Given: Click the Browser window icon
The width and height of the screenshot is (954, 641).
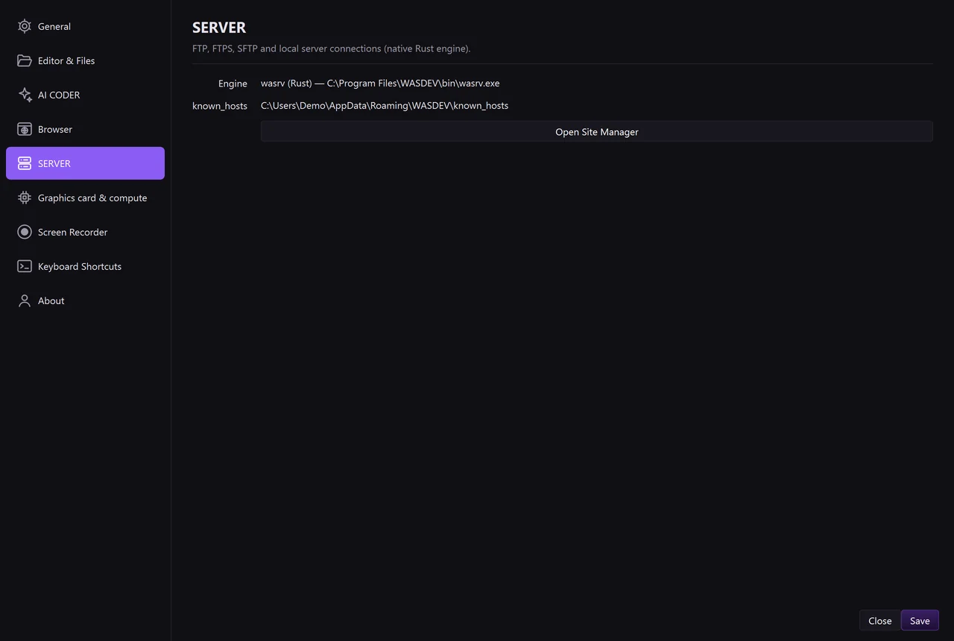Looking at the screenshot, I should click(25, 129).
